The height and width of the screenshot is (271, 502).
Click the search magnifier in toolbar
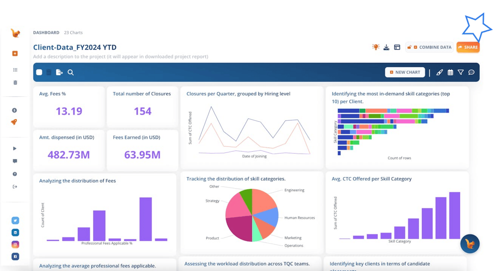point(71,72)
